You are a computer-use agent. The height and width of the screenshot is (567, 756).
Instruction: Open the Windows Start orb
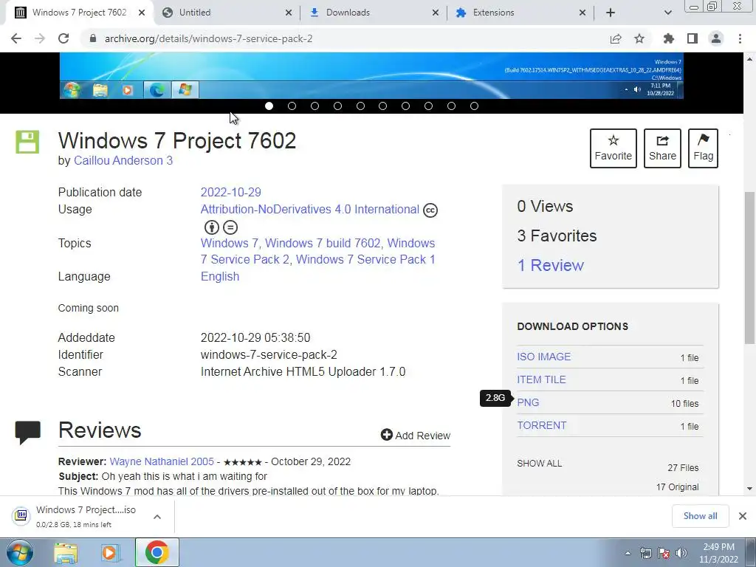(x=20, y=552)
